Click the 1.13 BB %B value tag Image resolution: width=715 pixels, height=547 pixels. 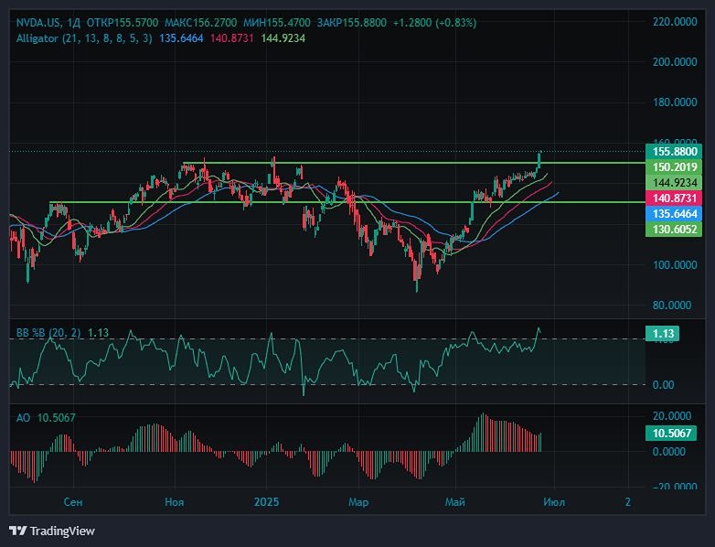(661, 334)
